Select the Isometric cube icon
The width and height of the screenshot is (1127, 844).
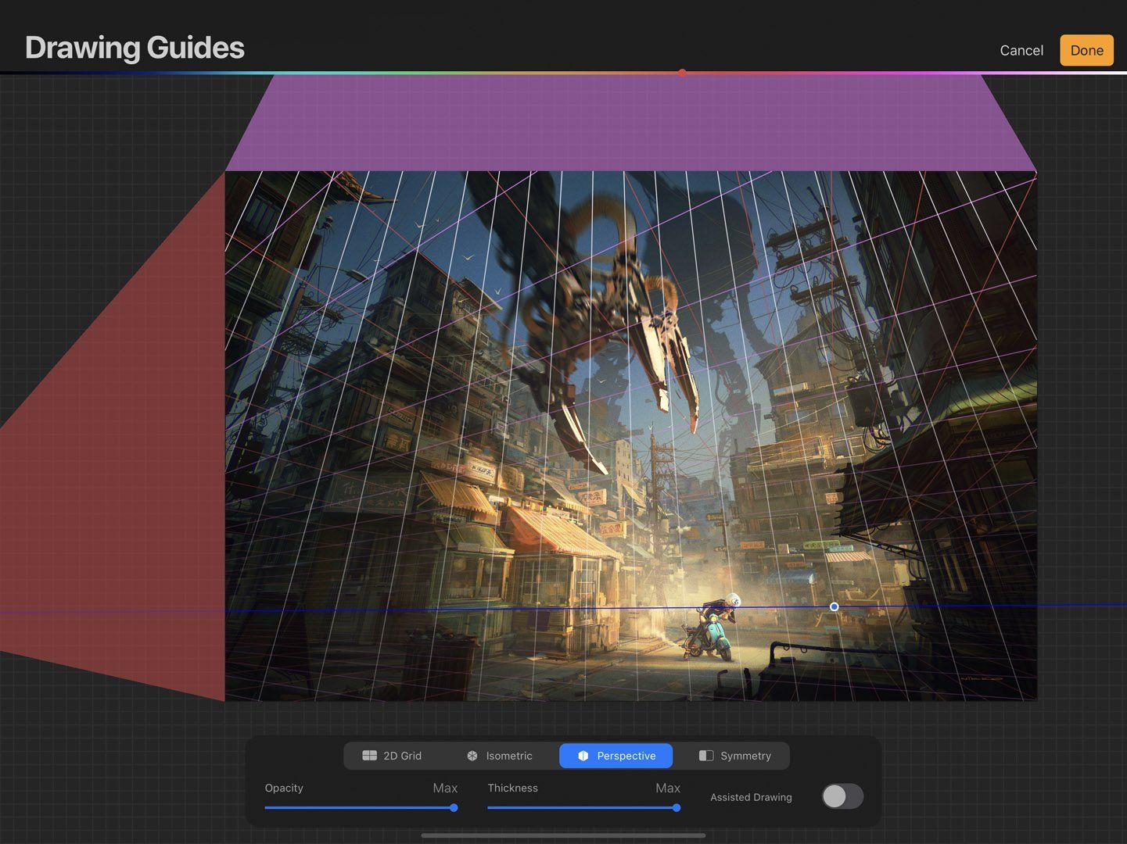pyautogui.click(x=472, y=756)
